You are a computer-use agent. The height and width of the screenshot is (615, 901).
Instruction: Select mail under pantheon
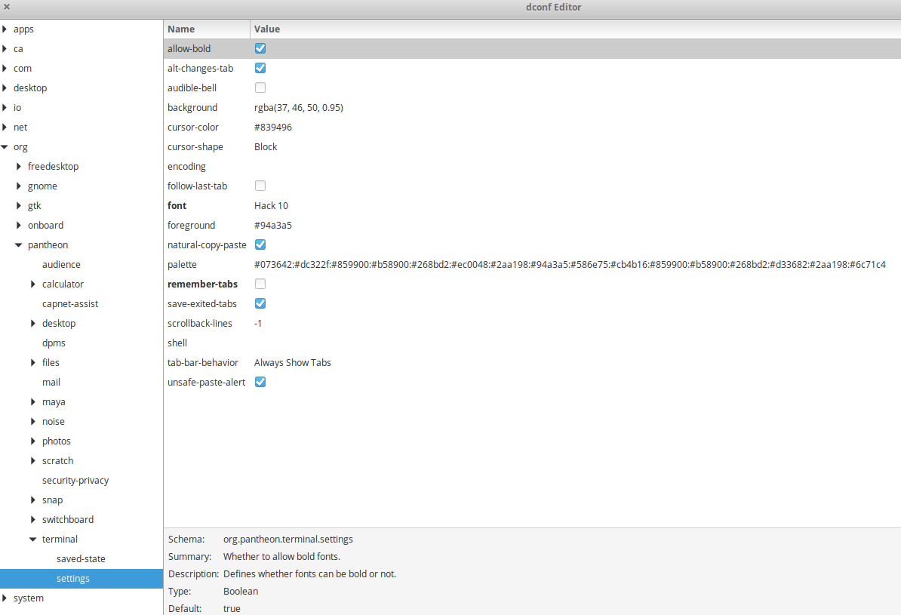click(x=51, y=382)
